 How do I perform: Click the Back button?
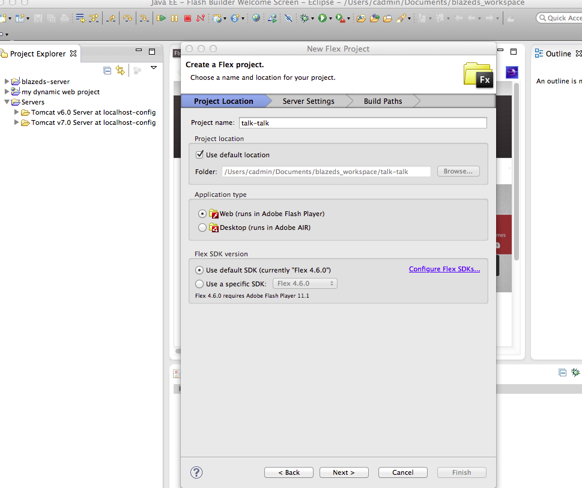click(289, 472)
